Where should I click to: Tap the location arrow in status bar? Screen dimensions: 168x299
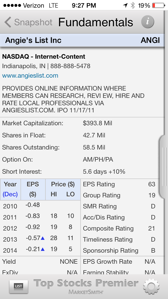(x=125, y=6)
